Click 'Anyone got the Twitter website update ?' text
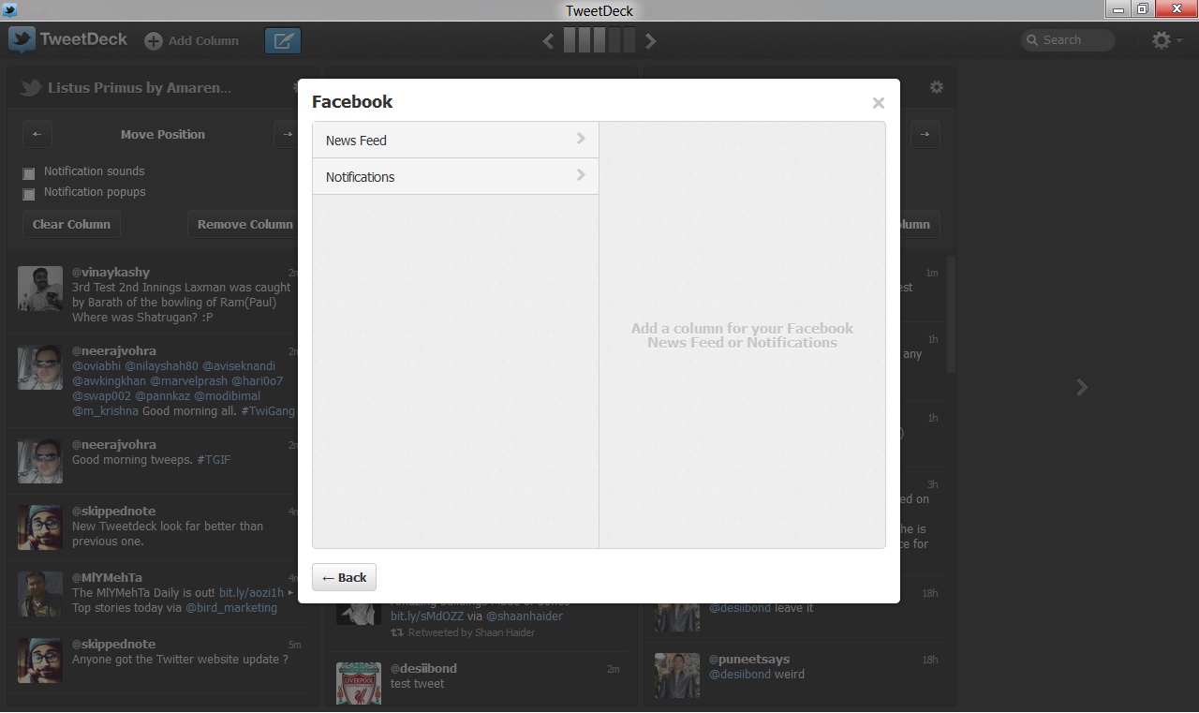Screen dimensions: 1199x713 pyautogui.click(x=180, y=660)
